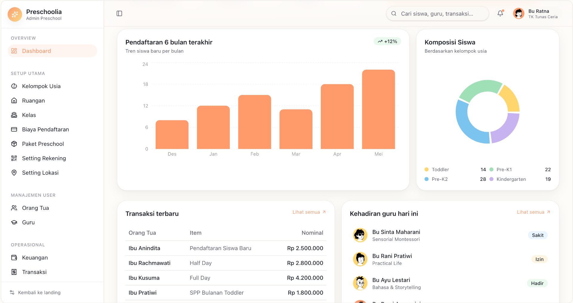Click the Kindergarten purple legend dot
This screenshot has width=573, height=303.
pos(491,179)
